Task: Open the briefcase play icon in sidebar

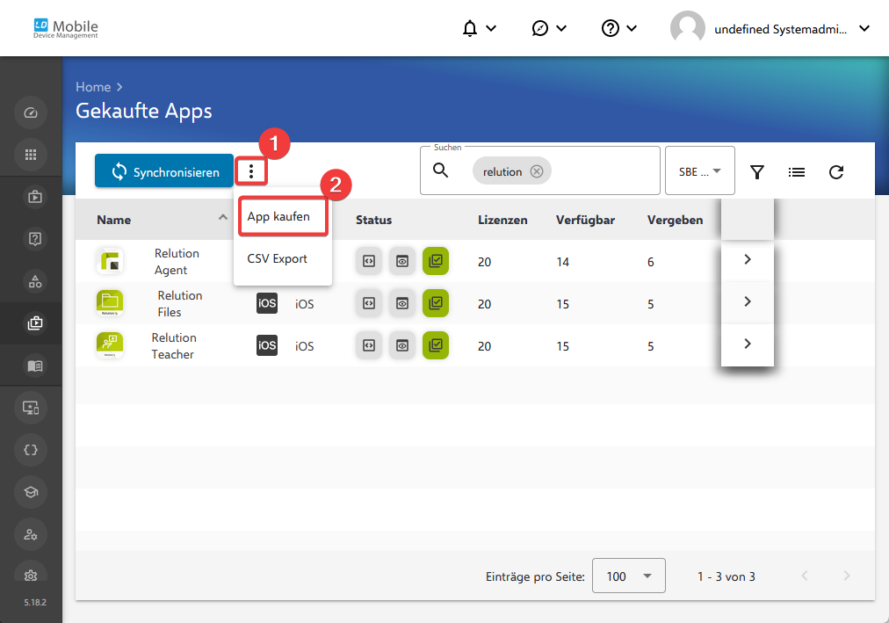Action: coord(34,197)
